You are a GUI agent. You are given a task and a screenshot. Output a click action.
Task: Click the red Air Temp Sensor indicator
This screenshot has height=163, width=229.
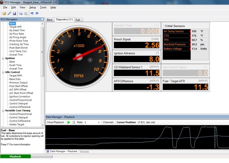point(190,31)
